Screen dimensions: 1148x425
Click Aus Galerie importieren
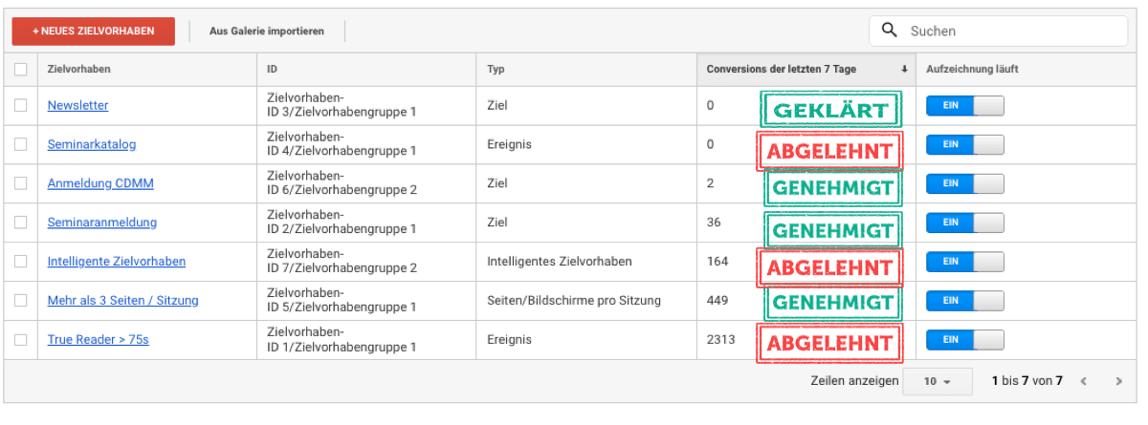267,31
